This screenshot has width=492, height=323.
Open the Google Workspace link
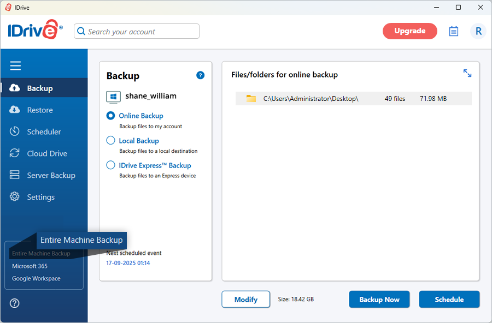point(36,278)
